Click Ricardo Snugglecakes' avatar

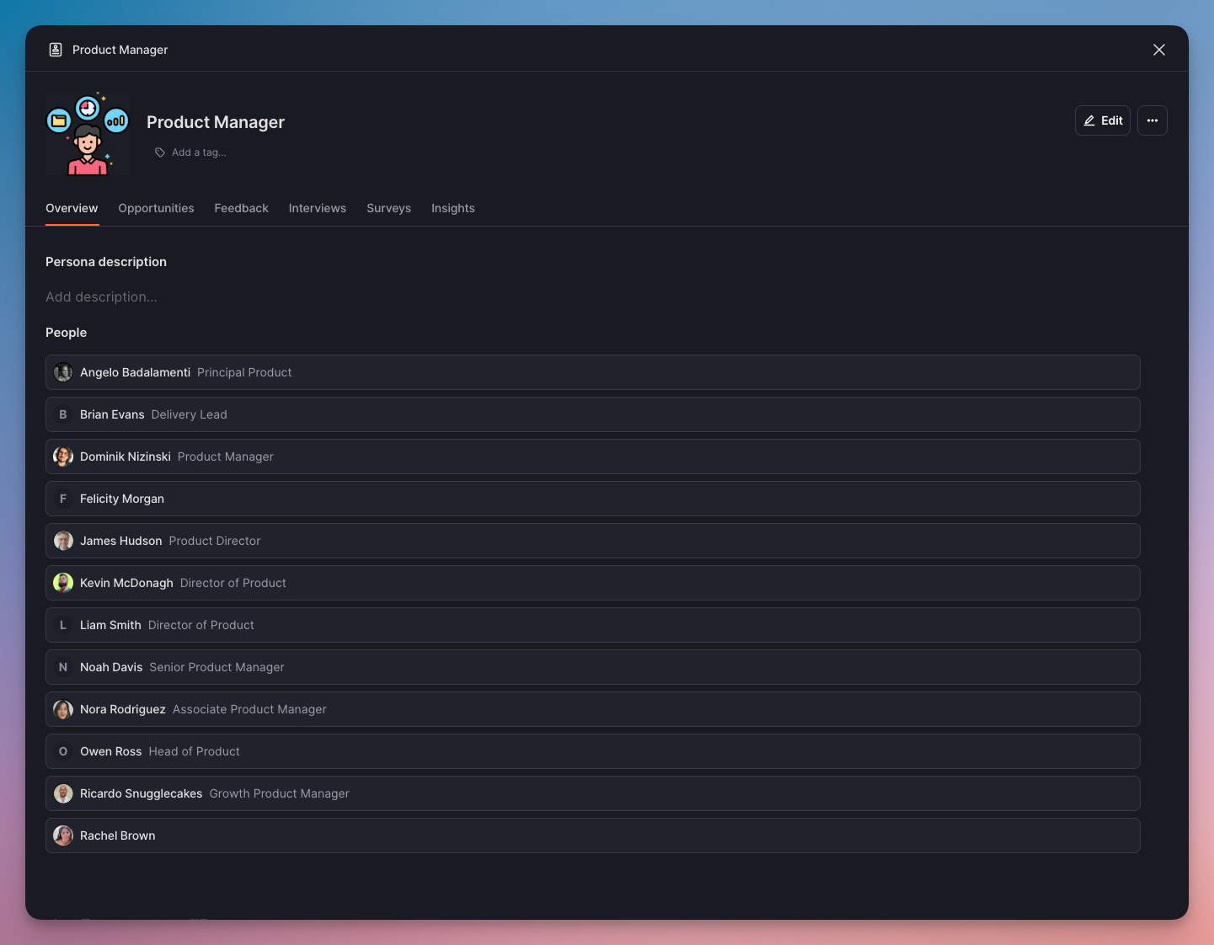pos(63,793)
